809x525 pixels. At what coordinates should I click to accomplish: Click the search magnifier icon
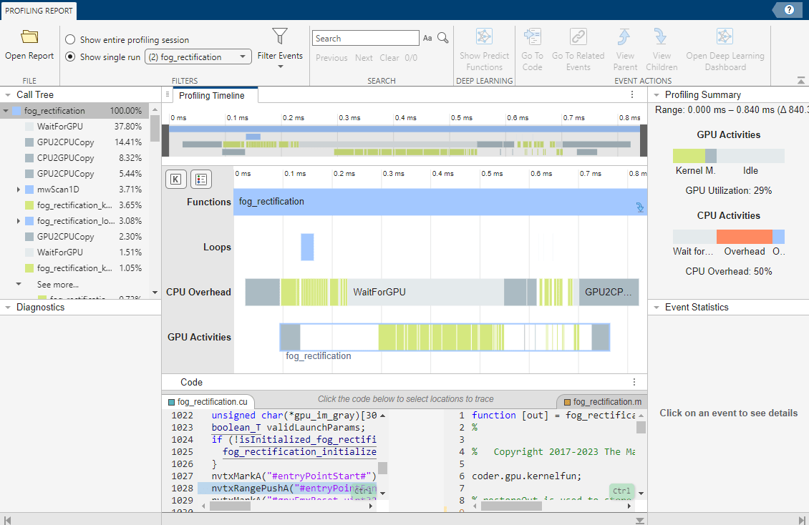(x=443, y=39)
